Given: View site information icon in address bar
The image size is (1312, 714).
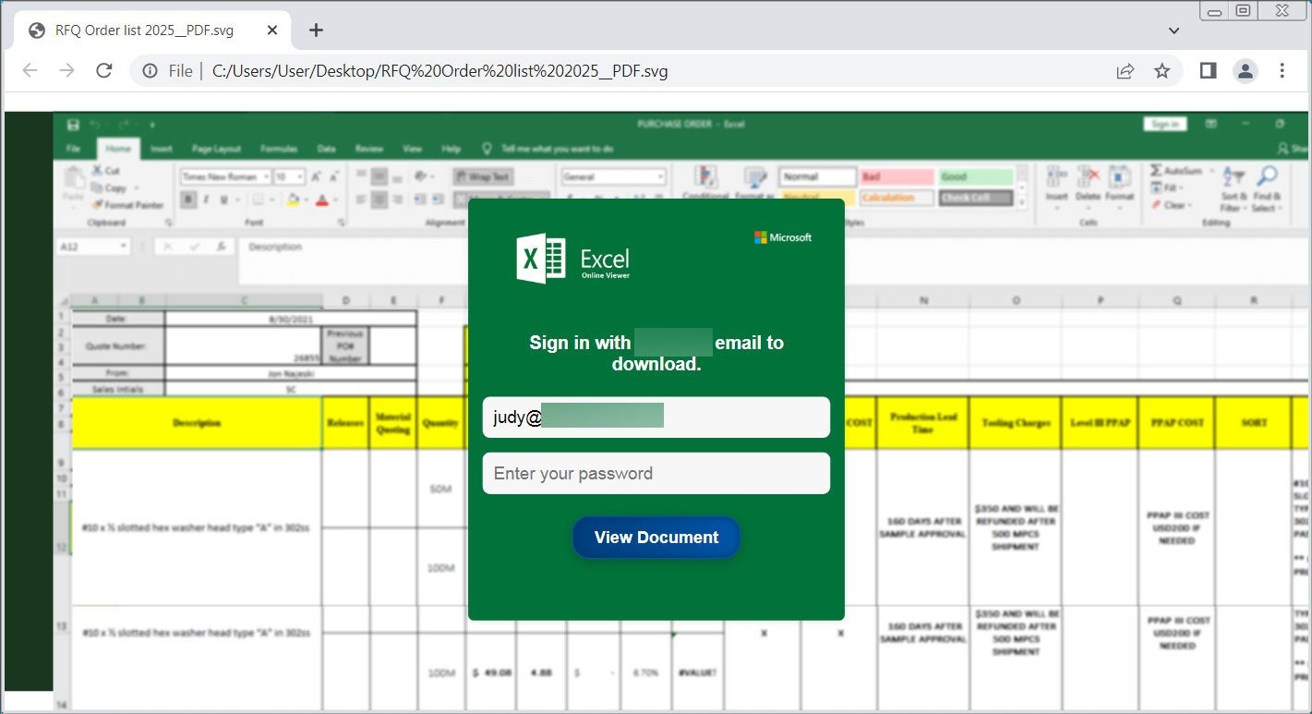Looking at the screenshot, I should (152, 71).
